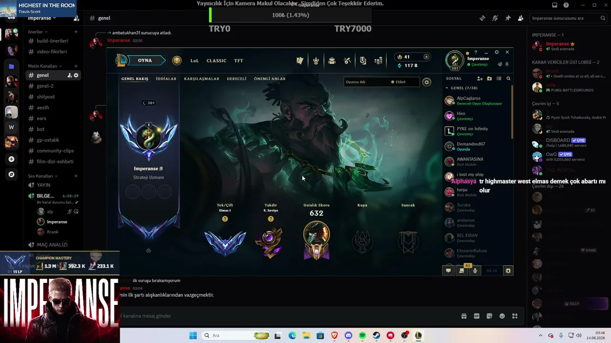This screenshot has height=343, width=611.
Task: Open build-önerileri channel
Action: tap(53, 41)
